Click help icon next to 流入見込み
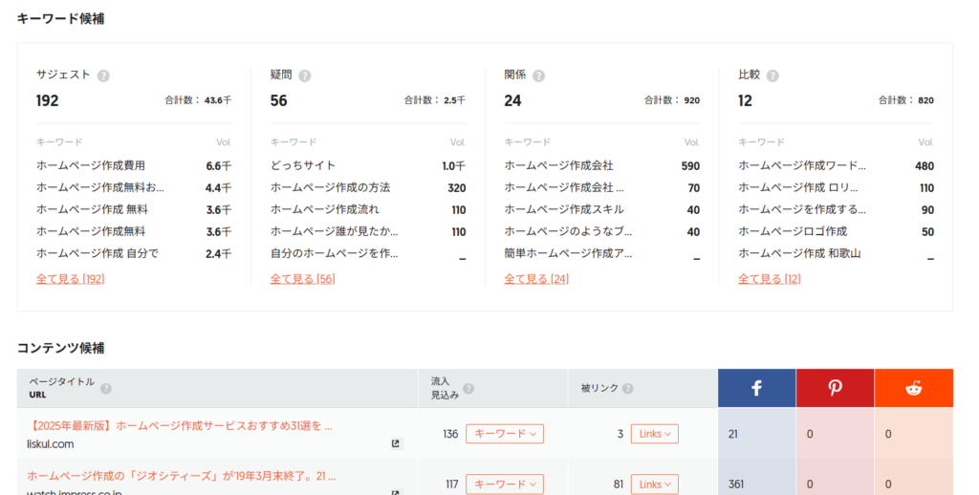The width and height of the screenshot is (979, 495). tap(468, 389)
